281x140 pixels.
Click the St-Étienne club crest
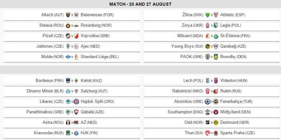coord(216,36)
